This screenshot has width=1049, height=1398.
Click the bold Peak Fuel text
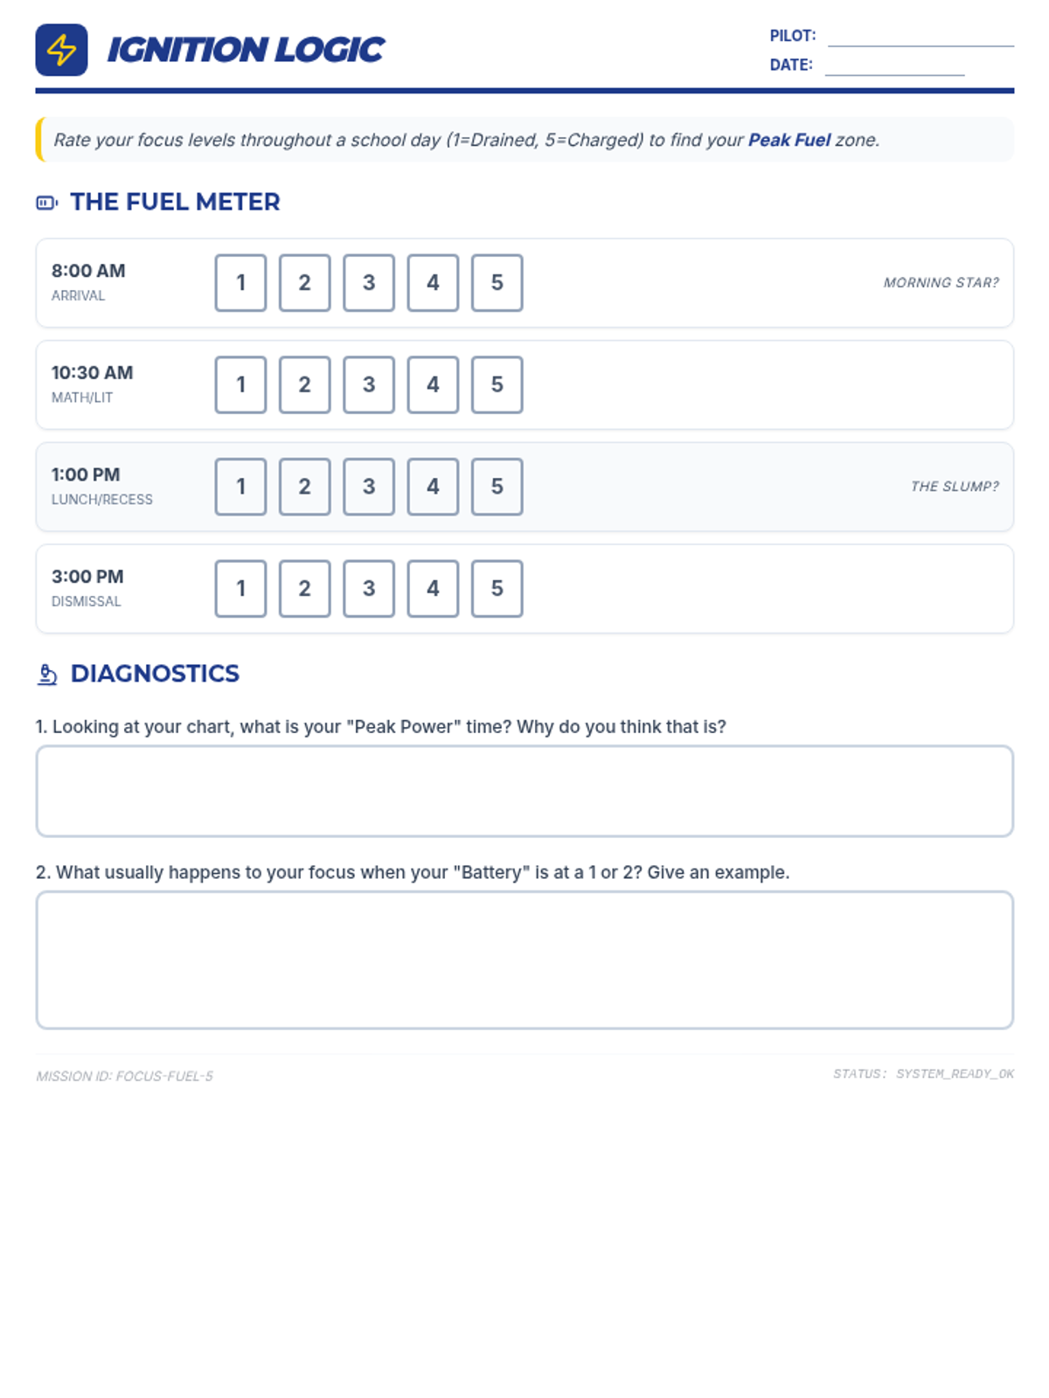click(x=788, y=141)
